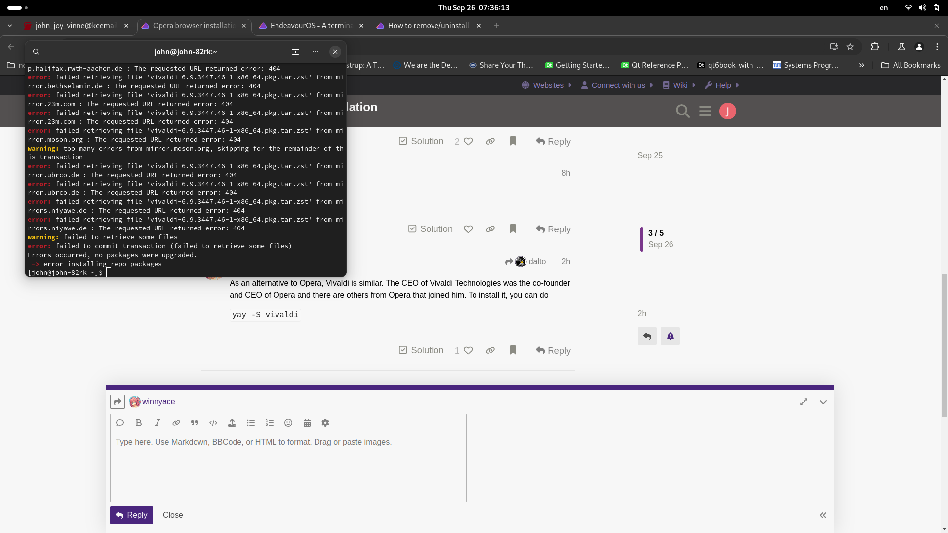Expand Connect with us menu
Screen dimensions: 948x533
(617, 85)
